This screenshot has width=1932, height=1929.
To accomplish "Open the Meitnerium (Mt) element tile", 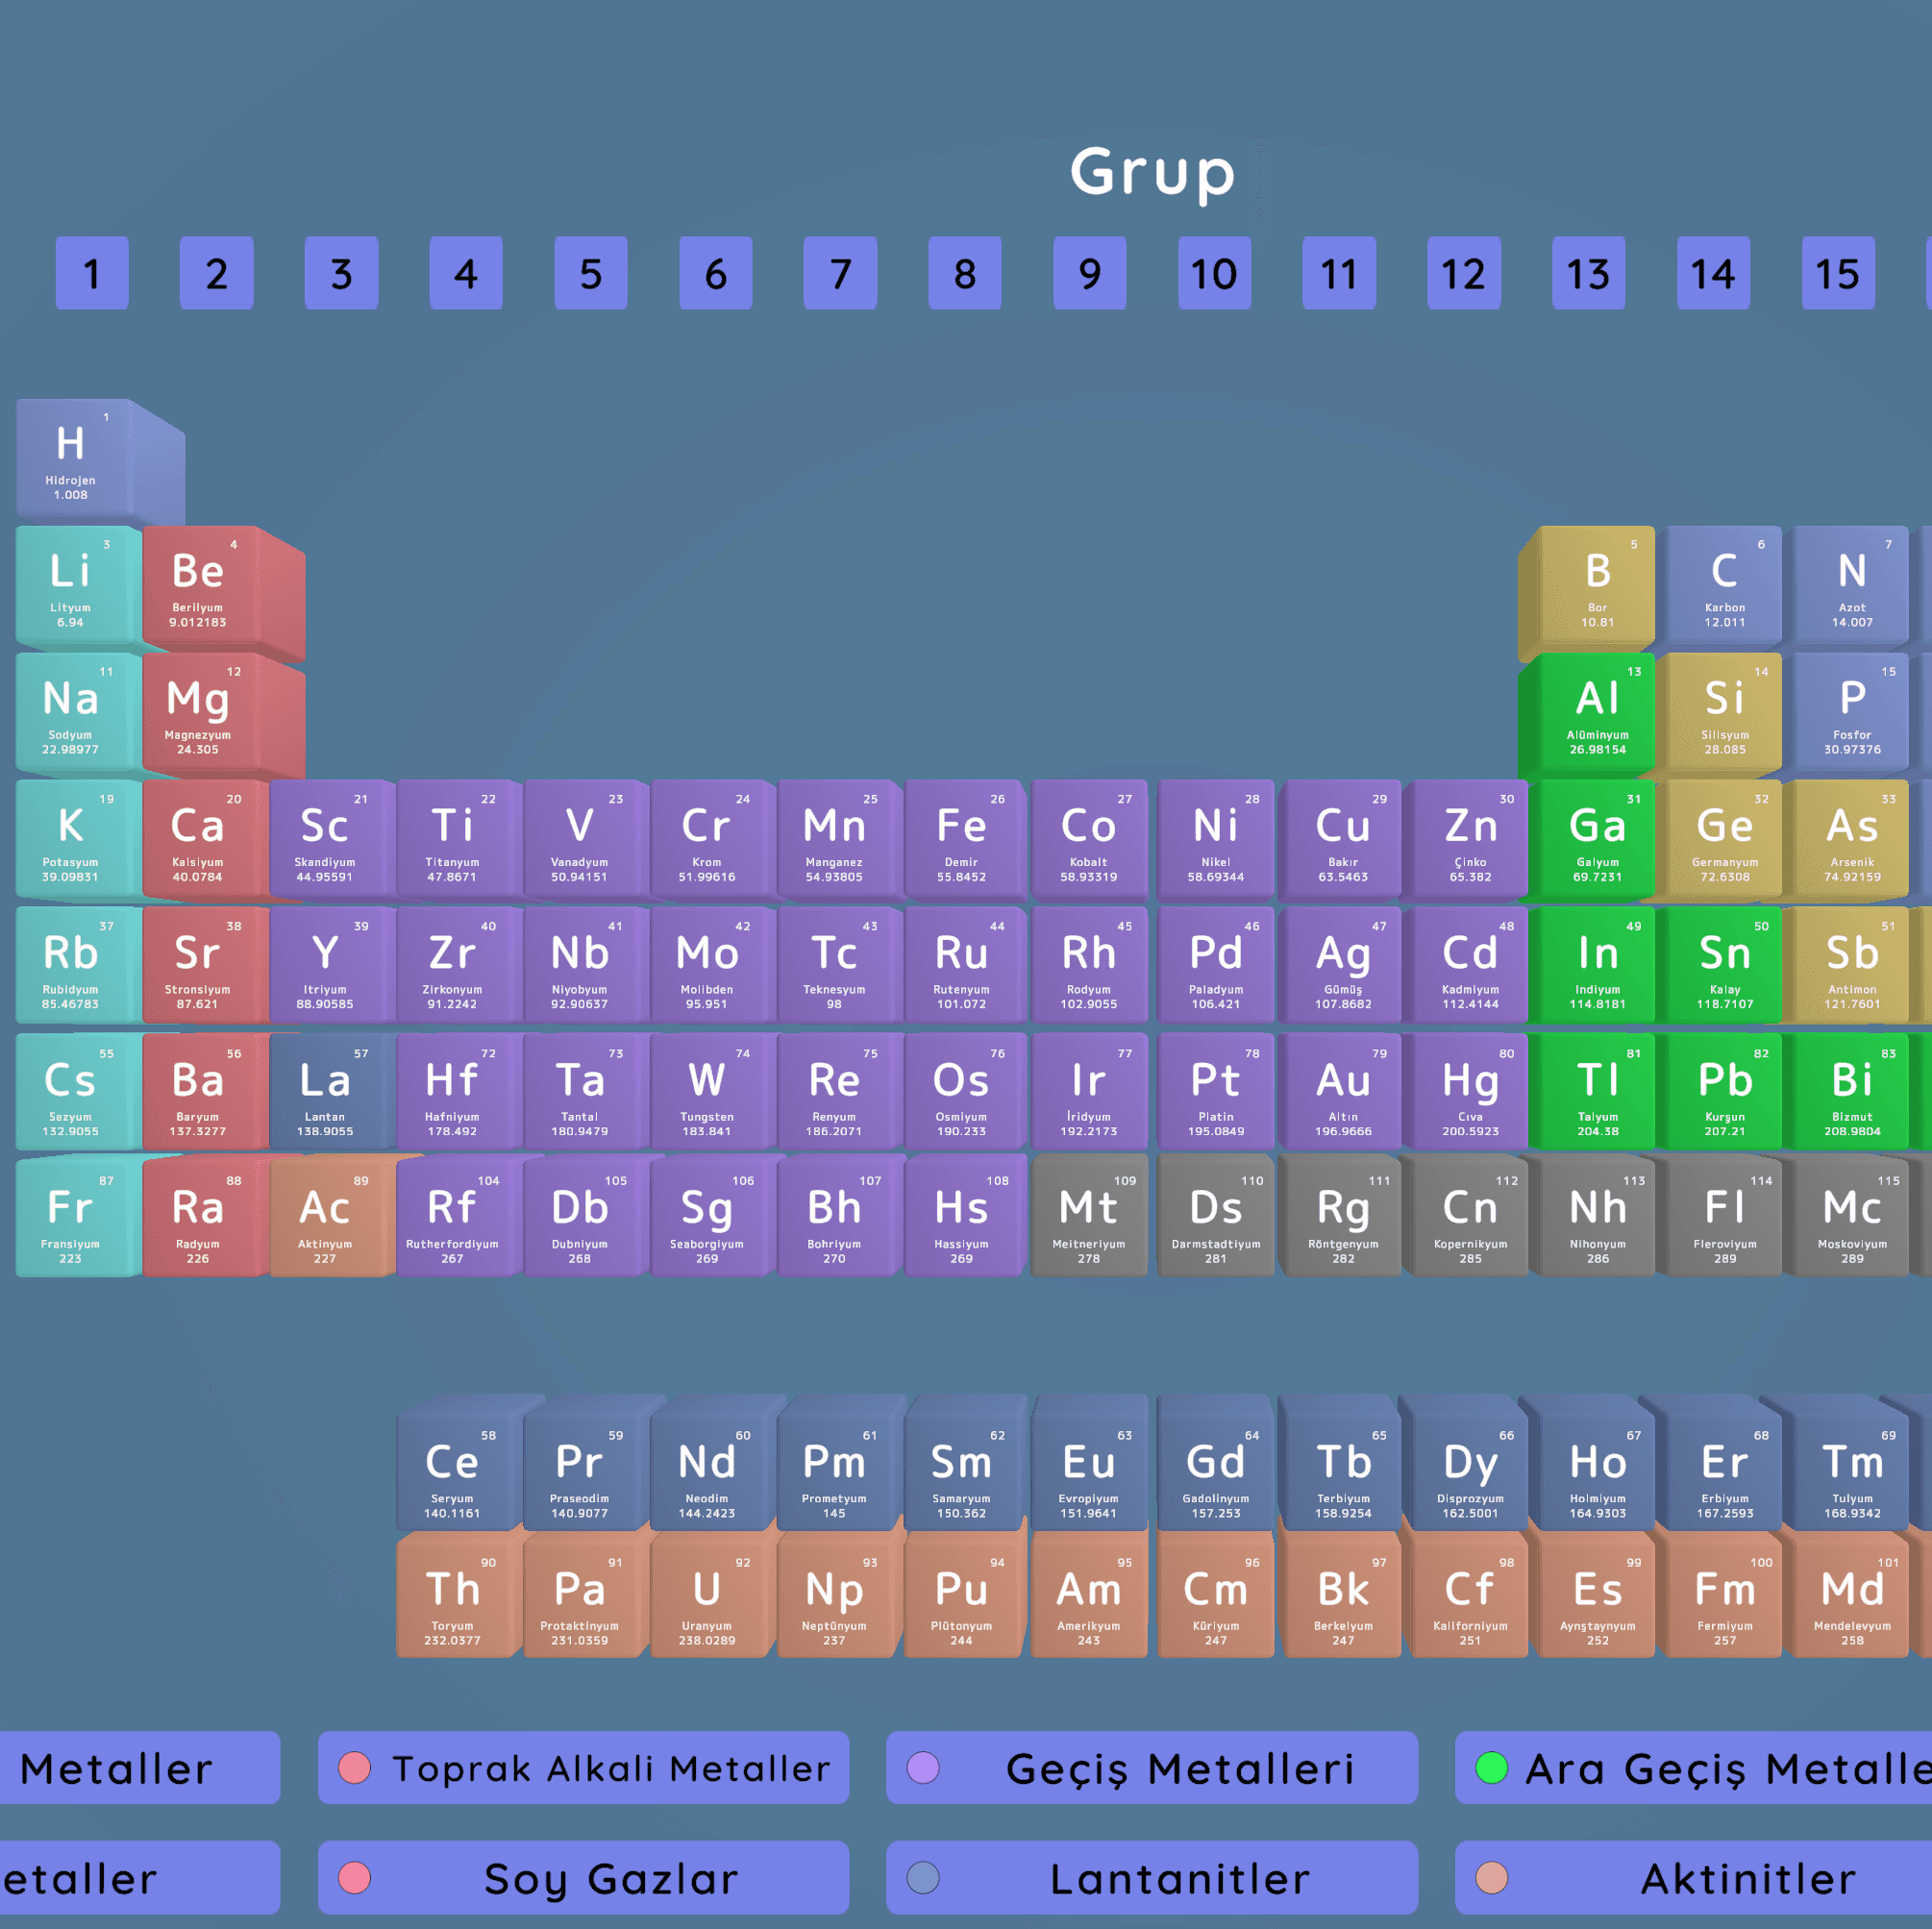I will coord(1088,1221).
